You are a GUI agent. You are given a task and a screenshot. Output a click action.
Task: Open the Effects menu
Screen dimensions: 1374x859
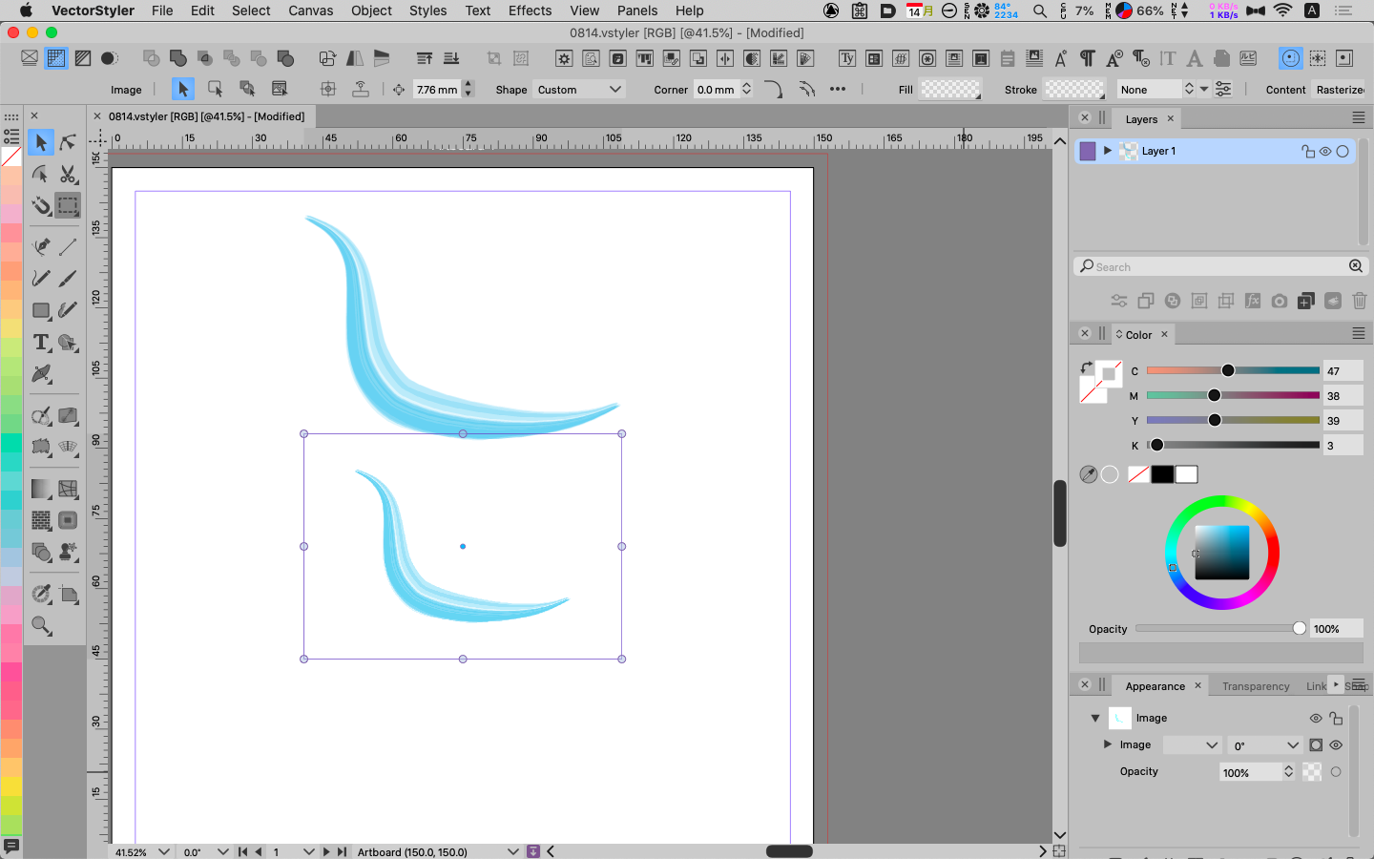tap(530, 10)
